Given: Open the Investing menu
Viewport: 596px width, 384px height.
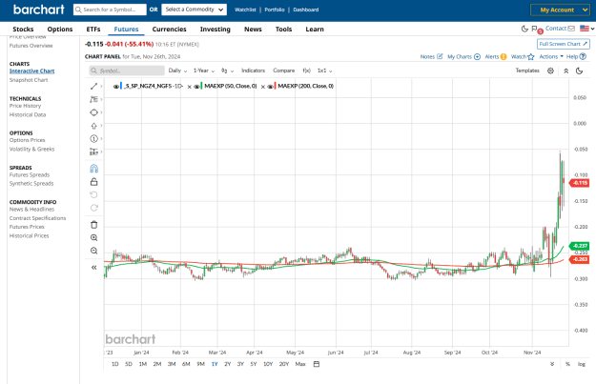Looking at the screenshot, I should click(x=216, y=30).
